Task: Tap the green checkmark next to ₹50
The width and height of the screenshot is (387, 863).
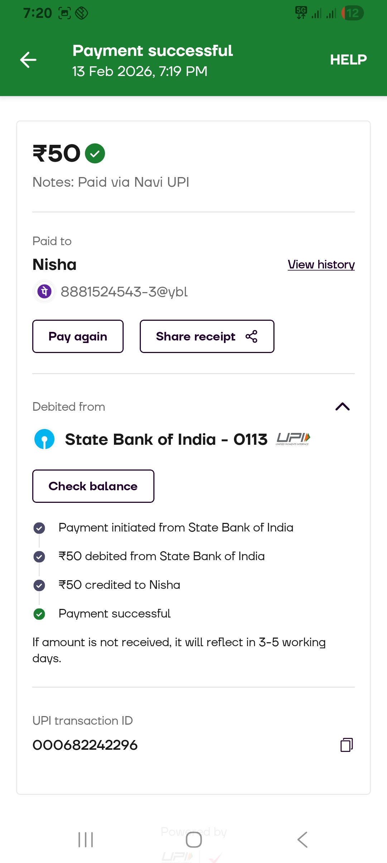Action: [x=95, y=153]
